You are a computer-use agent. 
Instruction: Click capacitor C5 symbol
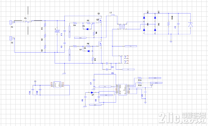(x=178, y=24)
